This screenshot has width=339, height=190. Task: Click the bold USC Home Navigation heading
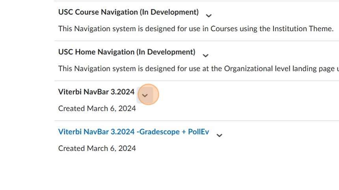127,52
